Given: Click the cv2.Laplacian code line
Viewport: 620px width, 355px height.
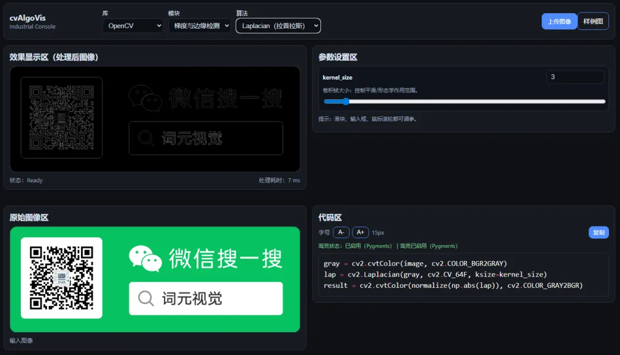Looking at the screenshot, I should (435, 275).
